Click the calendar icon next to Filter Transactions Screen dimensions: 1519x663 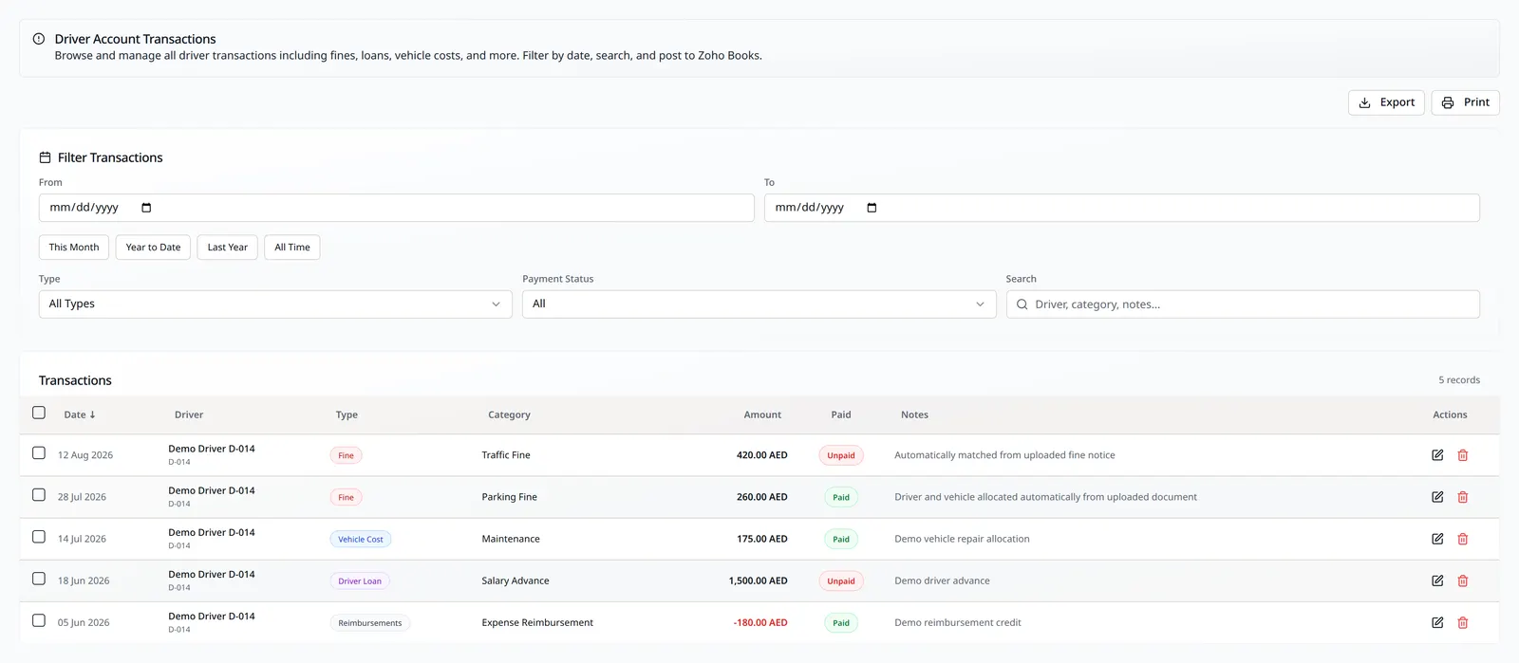pos(45,157)
